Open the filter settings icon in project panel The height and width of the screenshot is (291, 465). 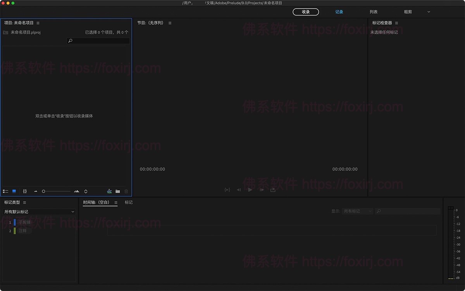25,191
